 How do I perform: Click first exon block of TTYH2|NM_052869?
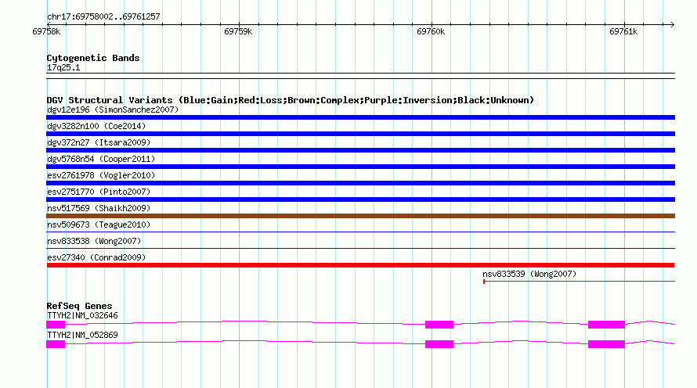tap(56, 344)
